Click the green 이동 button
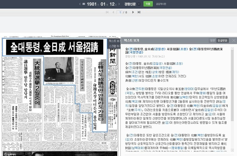The width and height of the screenshot is (237, 156). tap(148, 4)
